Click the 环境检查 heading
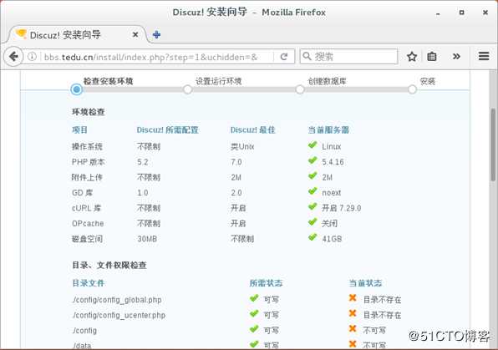This screenshot has height=350, width=498. pyautogui.click(x=89, y=112)
